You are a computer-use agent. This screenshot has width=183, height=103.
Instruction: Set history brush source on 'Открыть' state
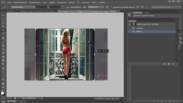(x=130, y=28)
